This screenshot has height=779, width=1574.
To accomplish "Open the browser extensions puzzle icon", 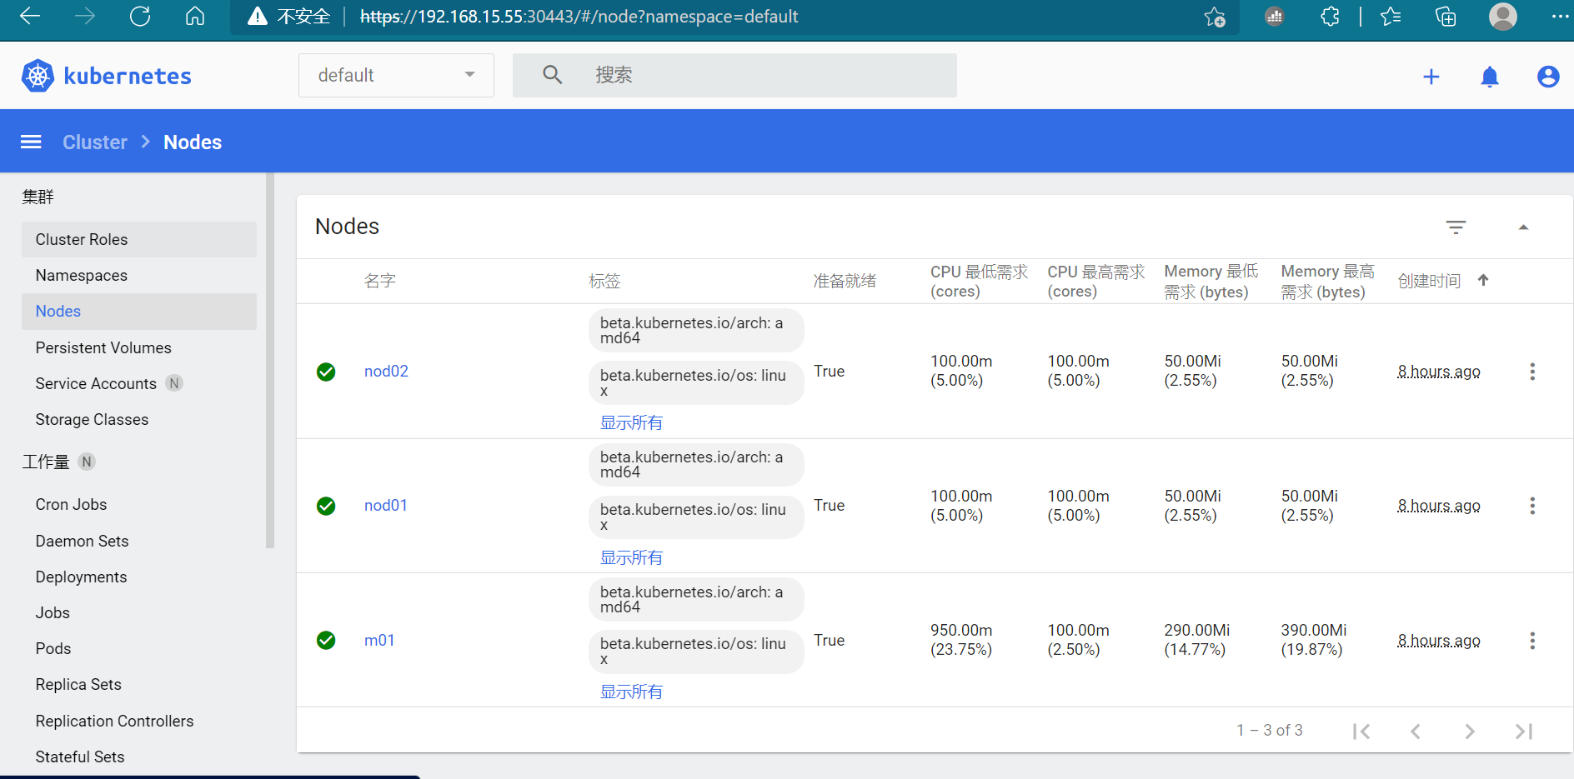I will [1330, 17].
